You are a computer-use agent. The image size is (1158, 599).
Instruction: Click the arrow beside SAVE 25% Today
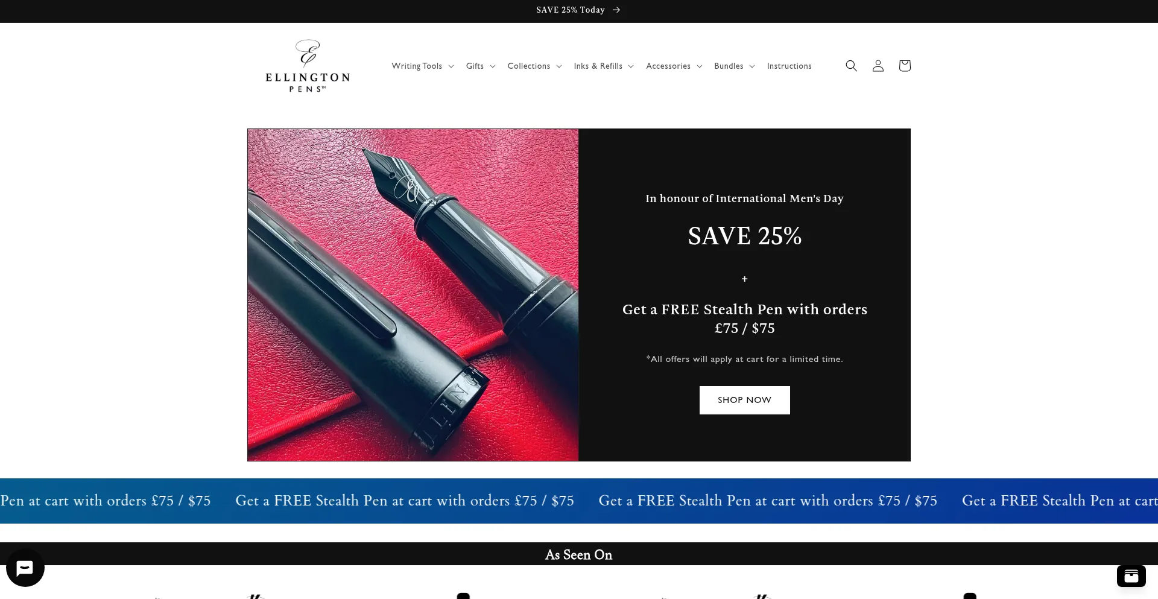coord(616,10)
